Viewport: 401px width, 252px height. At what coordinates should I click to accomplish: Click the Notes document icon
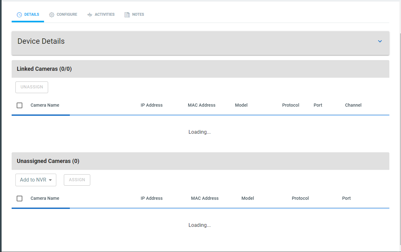127,15
